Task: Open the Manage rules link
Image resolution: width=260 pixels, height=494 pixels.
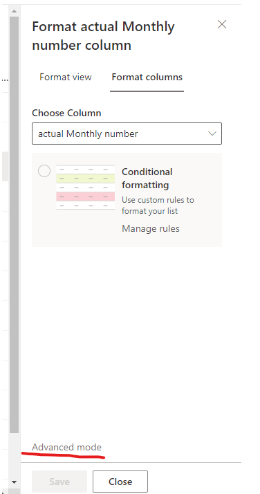Action: (151, 228)
